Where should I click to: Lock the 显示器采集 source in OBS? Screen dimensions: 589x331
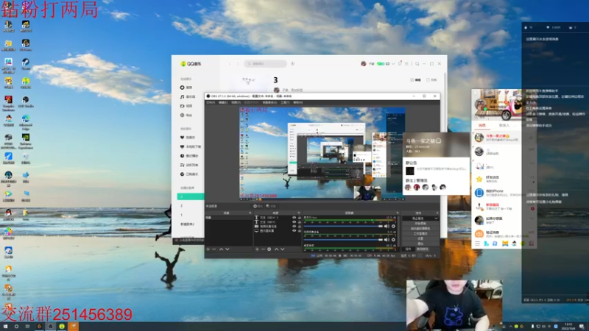[300, 230]
